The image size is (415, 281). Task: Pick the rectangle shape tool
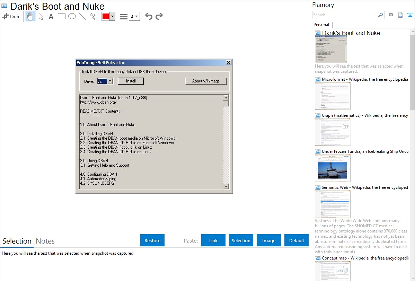point(61,16)
